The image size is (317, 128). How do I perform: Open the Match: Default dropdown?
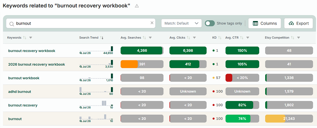coord(181,23)
